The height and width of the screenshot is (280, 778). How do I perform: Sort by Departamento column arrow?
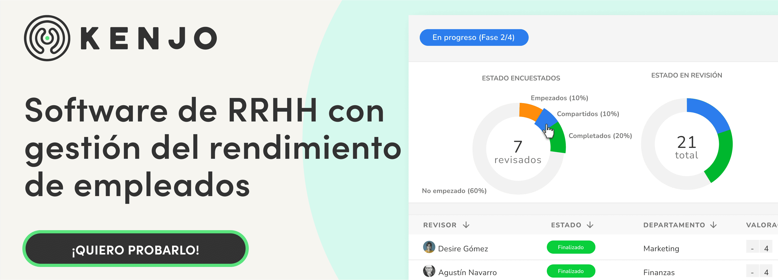713,225
